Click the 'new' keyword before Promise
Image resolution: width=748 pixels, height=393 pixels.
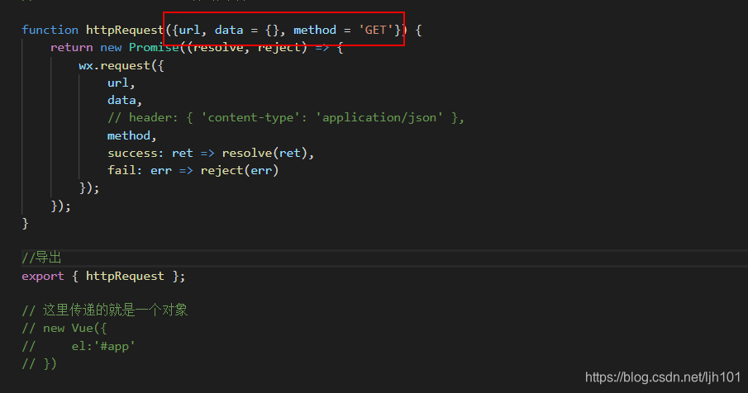[111, 48]
